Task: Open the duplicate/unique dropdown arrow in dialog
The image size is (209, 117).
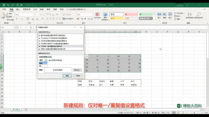Action: tap(46, 60)
